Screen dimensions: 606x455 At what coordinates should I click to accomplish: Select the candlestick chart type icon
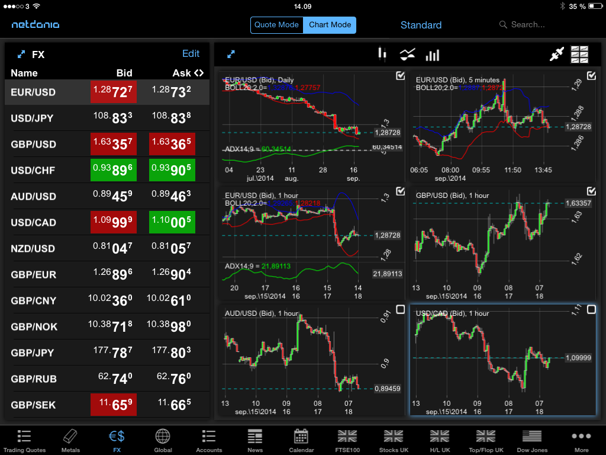click(x=382, y=55)
